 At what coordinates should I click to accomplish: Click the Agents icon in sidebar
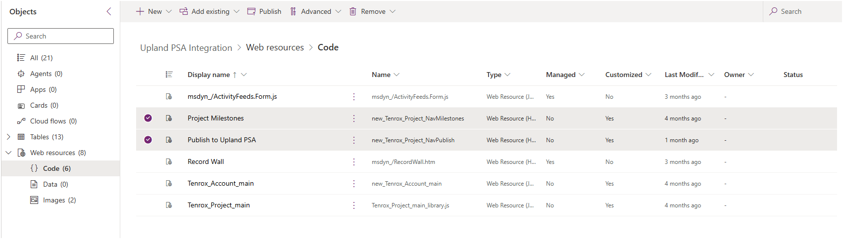point(21,74)
